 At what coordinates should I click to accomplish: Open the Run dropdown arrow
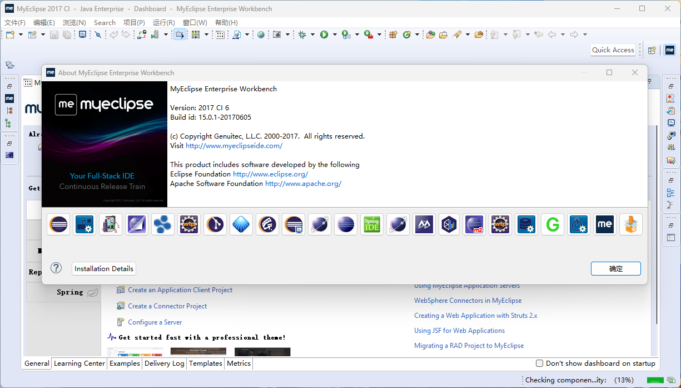pos(335,35)
